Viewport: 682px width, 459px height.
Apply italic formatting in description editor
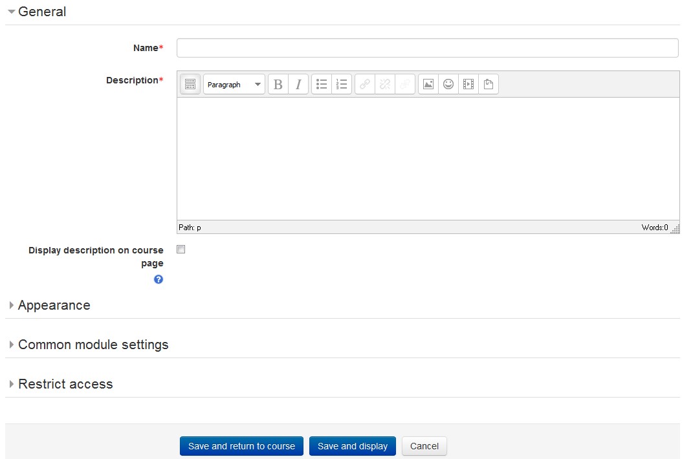(298, 84)
